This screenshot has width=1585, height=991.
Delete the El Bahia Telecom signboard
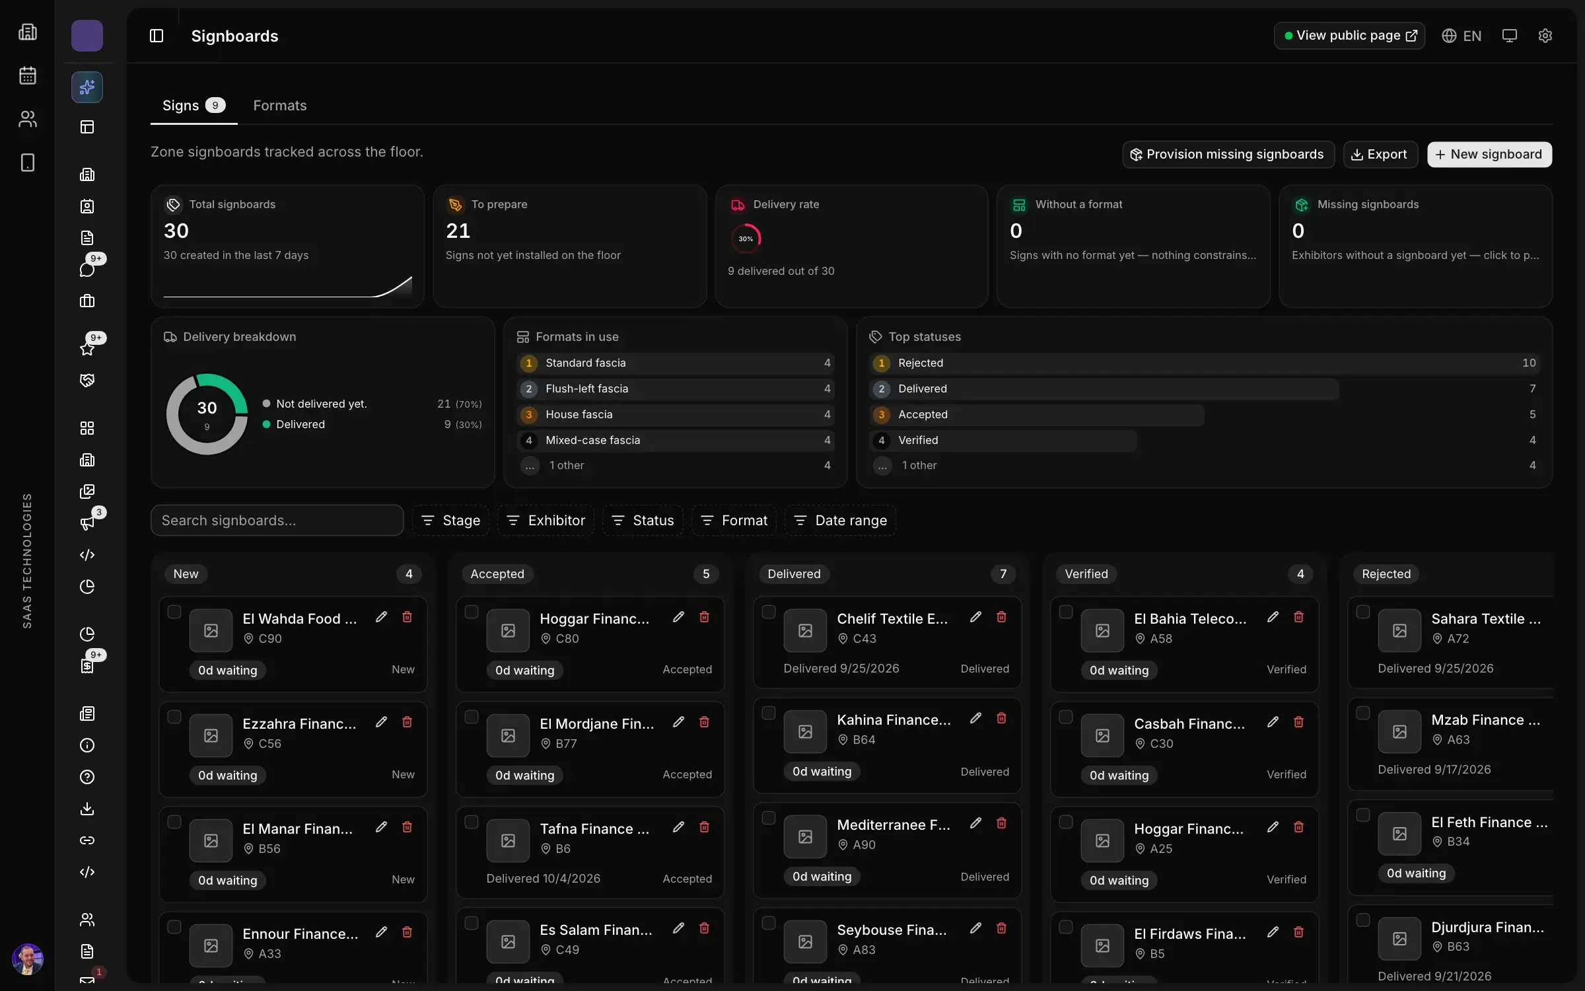point(1298,617)
